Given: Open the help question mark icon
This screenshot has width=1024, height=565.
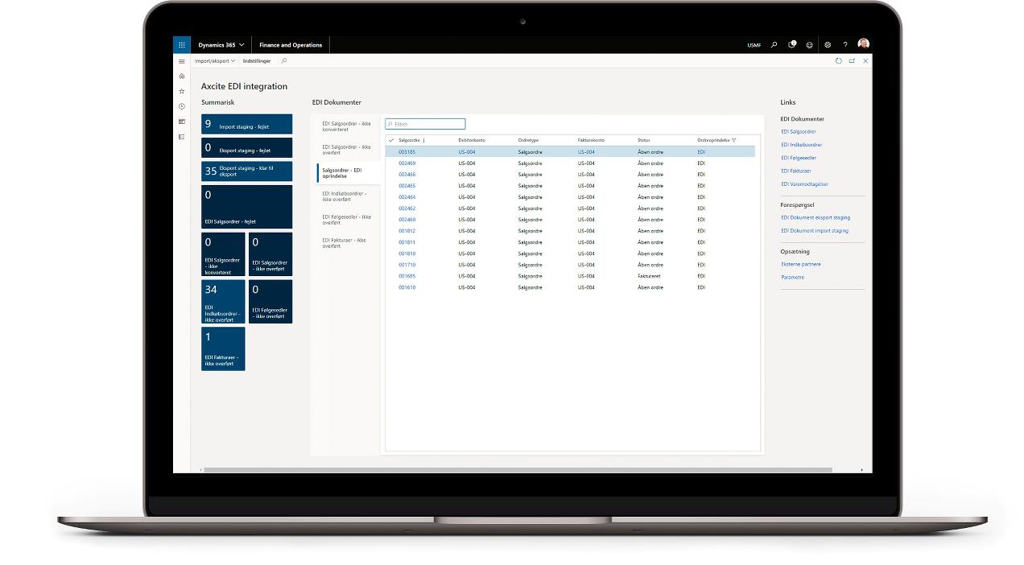Looking at the screenshot, I should tap(845, 45).
